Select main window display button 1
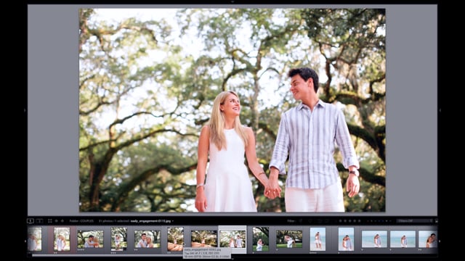 pyautogui.click(x=31, y=220)
